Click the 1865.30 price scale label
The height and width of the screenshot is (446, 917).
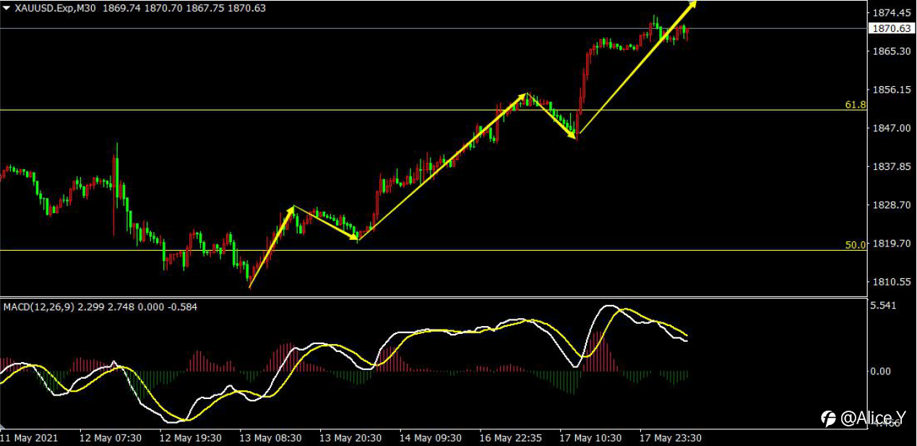click(891, 51)
